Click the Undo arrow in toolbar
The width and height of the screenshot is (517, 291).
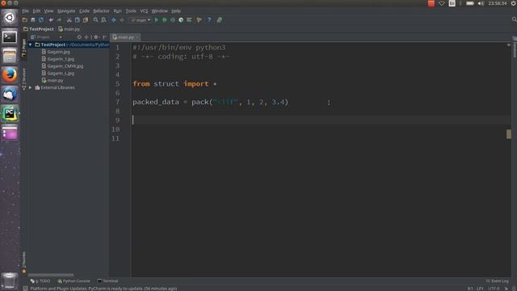point(51,20)
